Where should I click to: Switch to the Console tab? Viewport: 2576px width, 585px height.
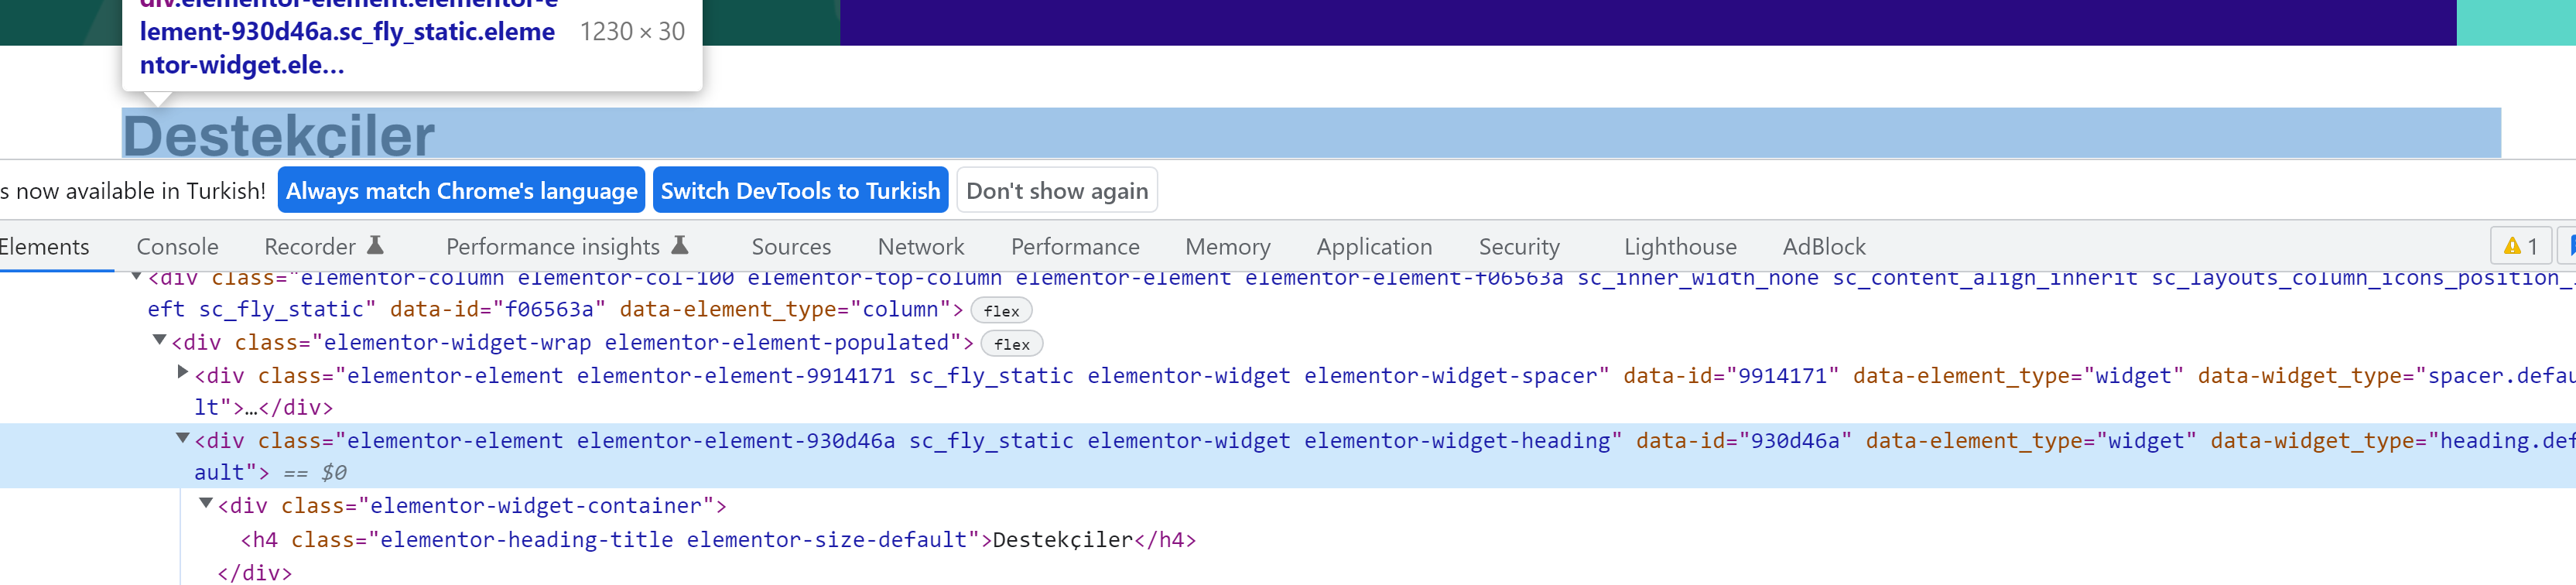pyautogui.click(x=177, y=247)
